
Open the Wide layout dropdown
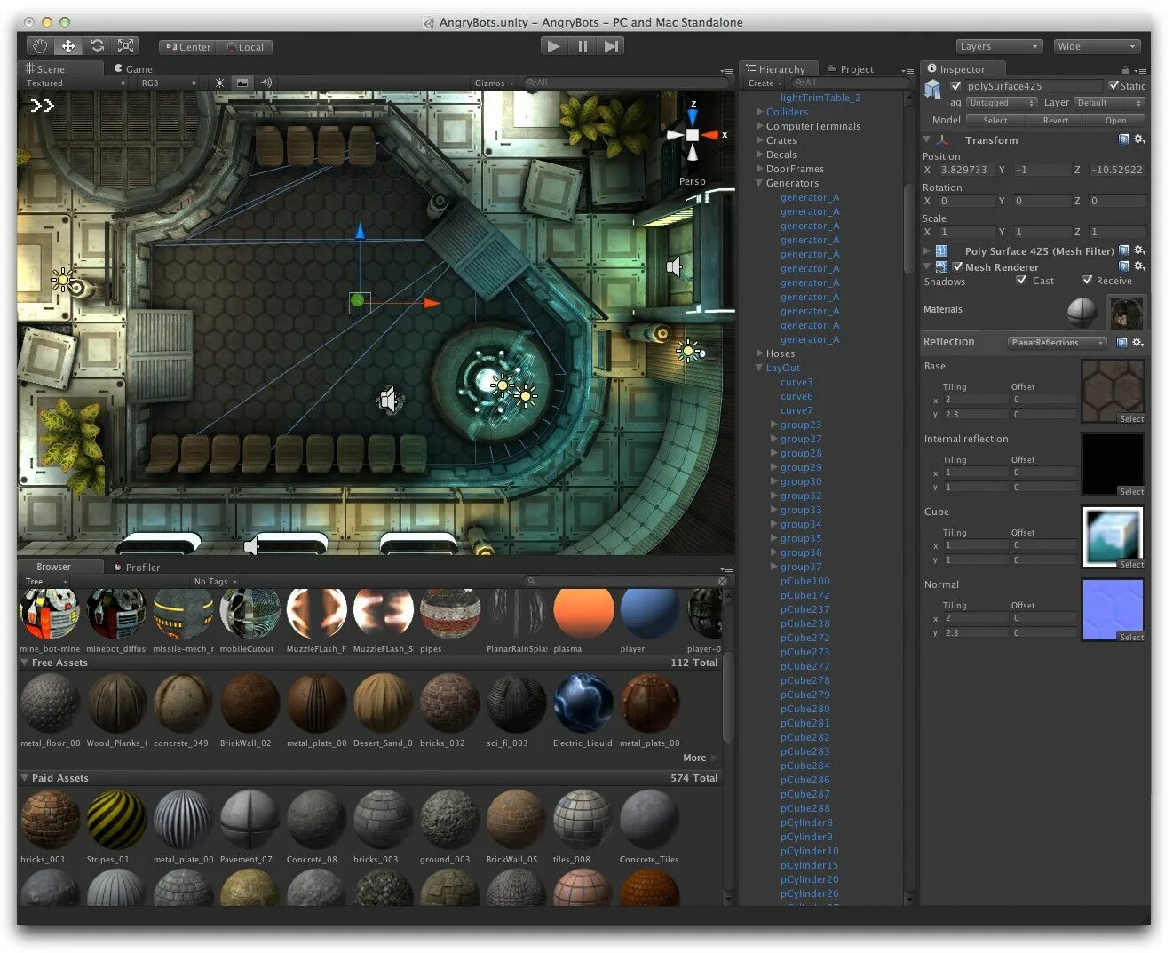pyautogui.click(x=1097, y=46)
